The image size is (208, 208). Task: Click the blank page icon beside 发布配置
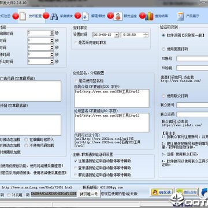click(x=23, y=16)
